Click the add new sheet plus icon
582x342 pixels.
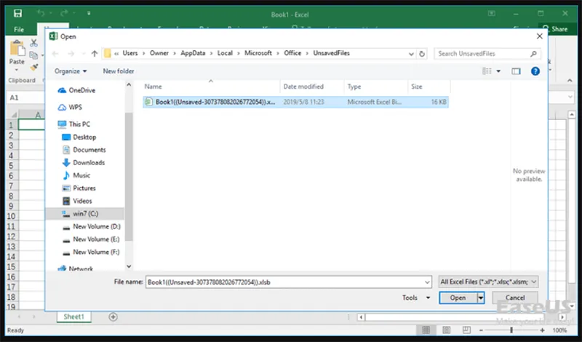click(113, 317)
